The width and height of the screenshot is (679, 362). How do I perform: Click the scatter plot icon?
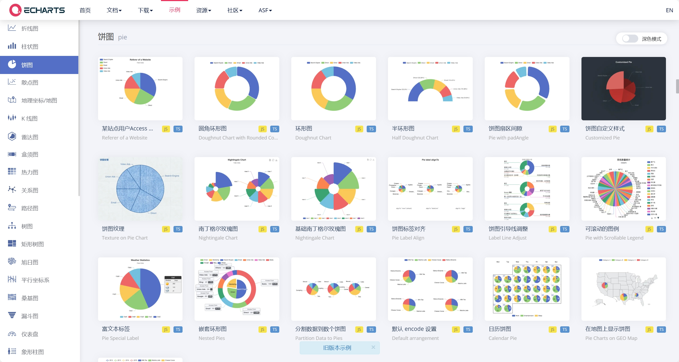[x=12, y=82]
